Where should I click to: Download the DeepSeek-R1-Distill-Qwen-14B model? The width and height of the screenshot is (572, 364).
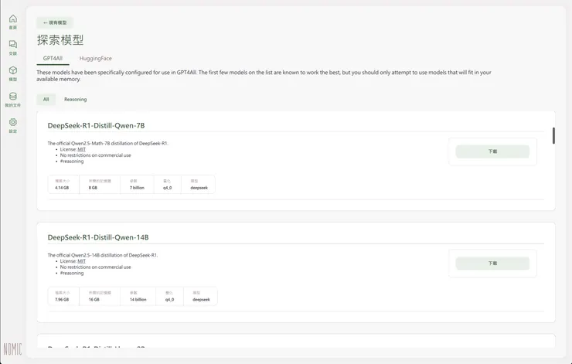click(x=492, y=264)
